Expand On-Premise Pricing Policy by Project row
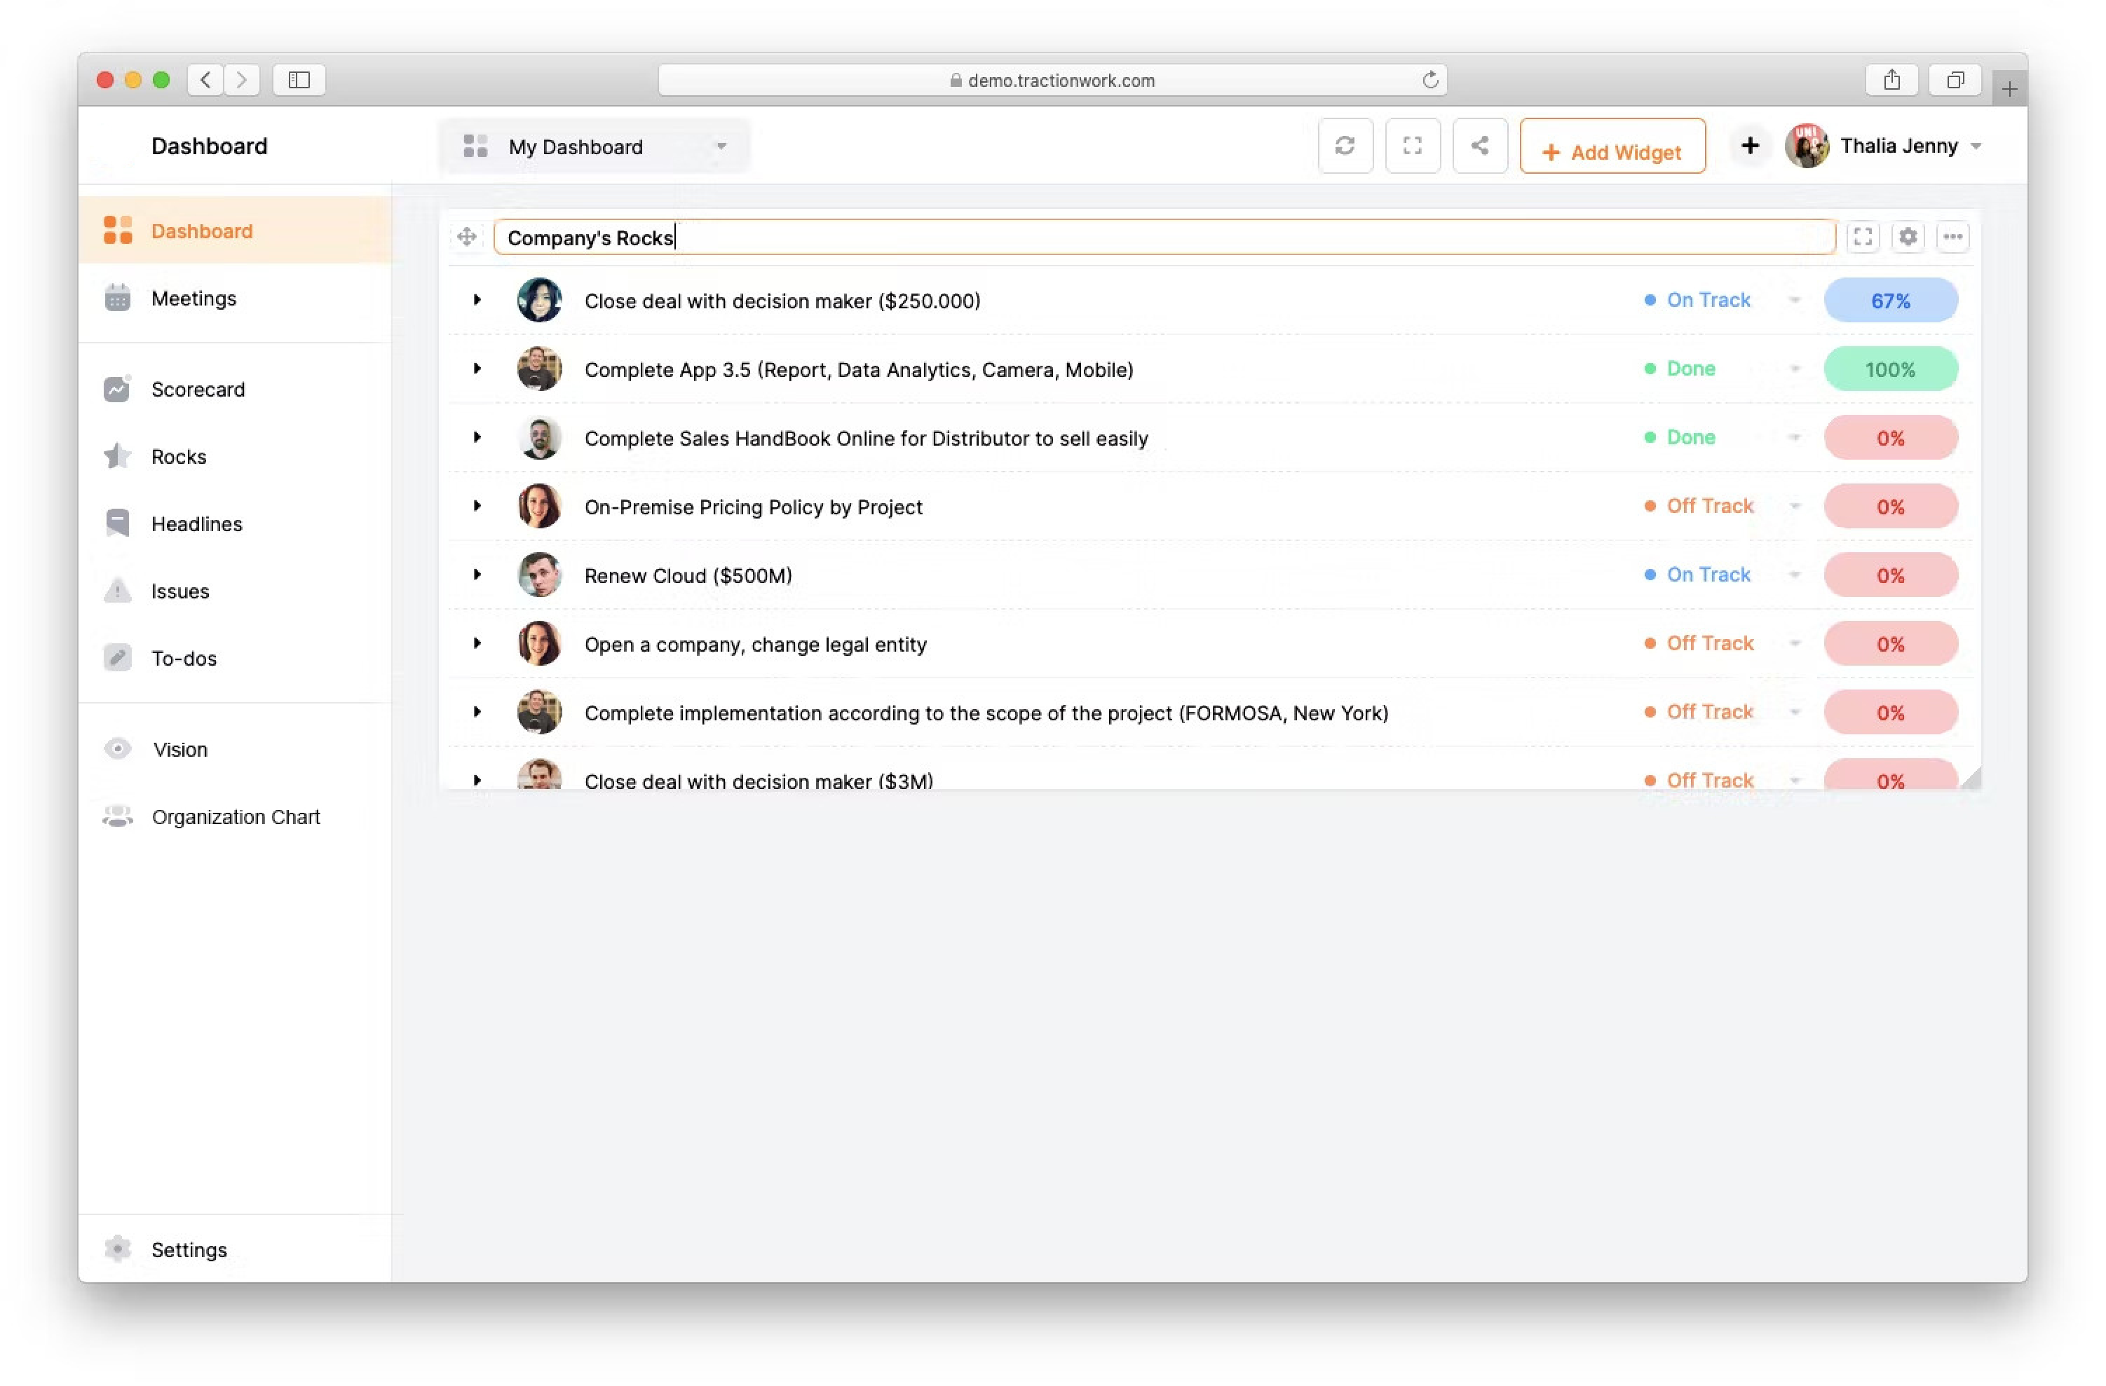This screenshot has width=2106, height=1386. pyautogui.click(x=477, y=506)
